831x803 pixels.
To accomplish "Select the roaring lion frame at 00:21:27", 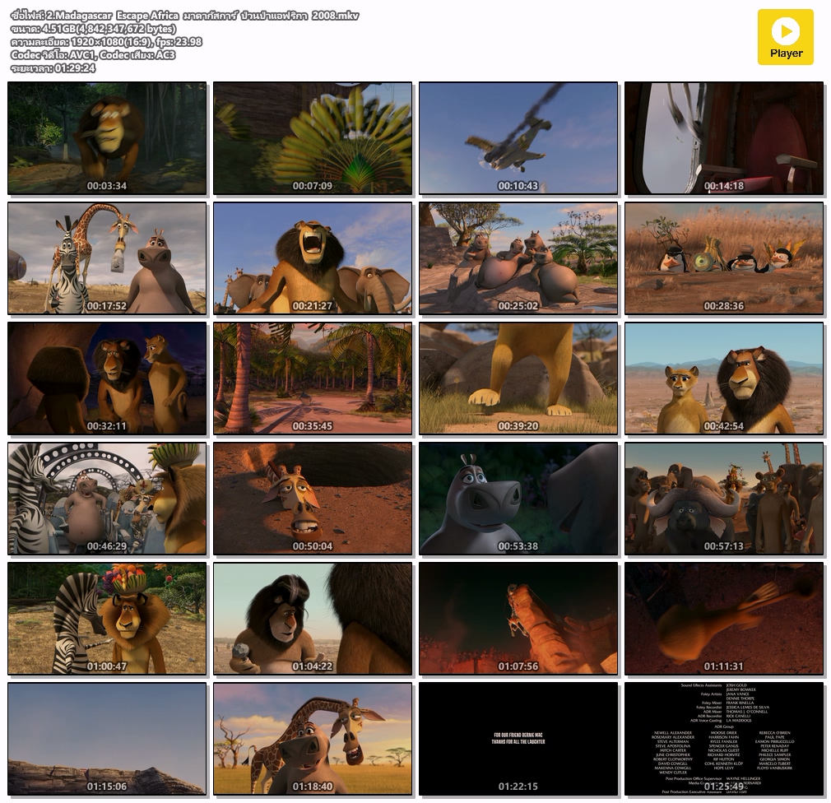I will pyautogui.click(x=313, y=258).
